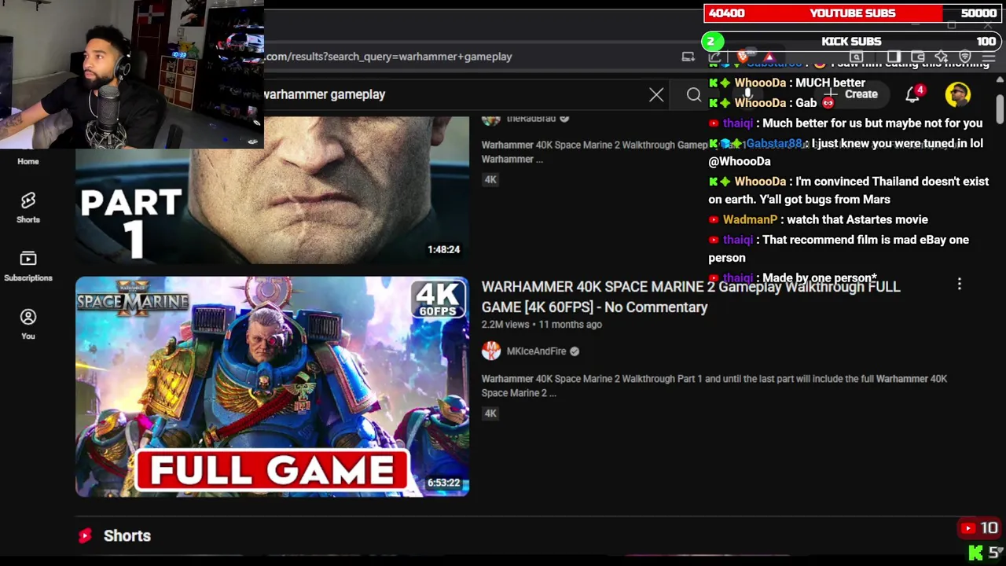Click the 4K badge under MKIceAndFire video
This screenshot has width=1006, height=566.
tap(490, 413)
